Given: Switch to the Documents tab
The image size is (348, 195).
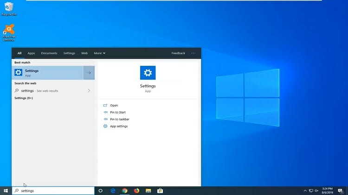Looking at the screenshot, I should (49, 53).
